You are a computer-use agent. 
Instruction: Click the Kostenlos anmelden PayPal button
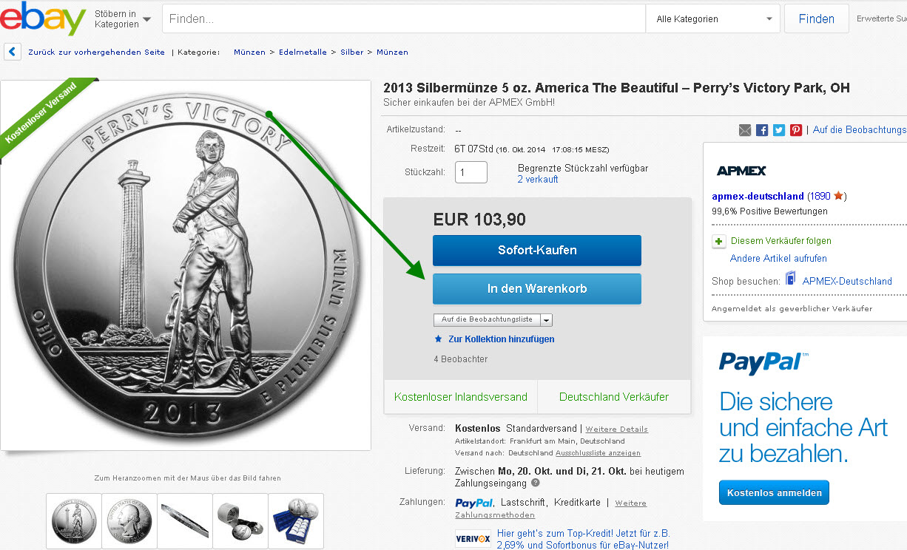pyautogui.click(x=774, y=492)
